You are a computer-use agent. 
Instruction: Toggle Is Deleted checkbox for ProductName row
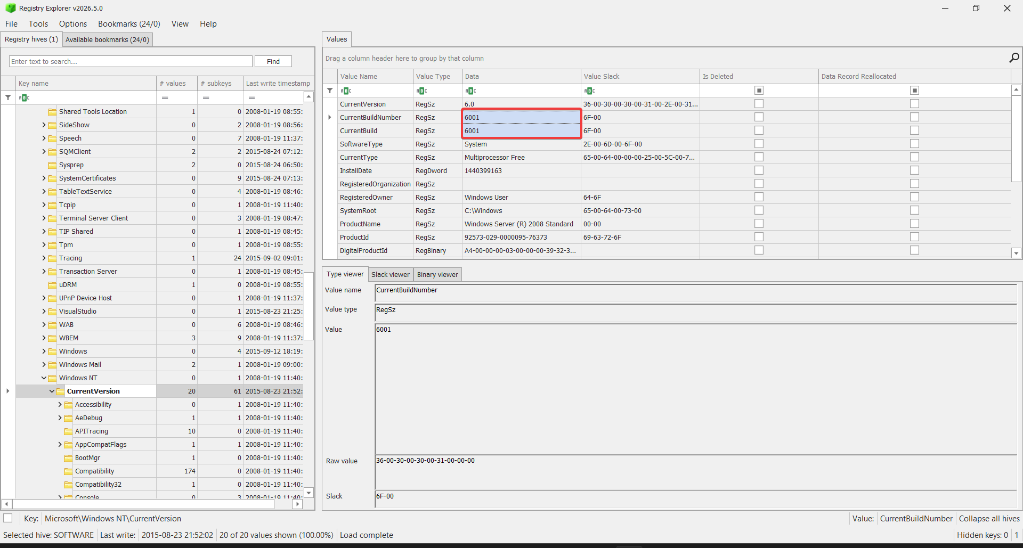click(x=759, y=224)
